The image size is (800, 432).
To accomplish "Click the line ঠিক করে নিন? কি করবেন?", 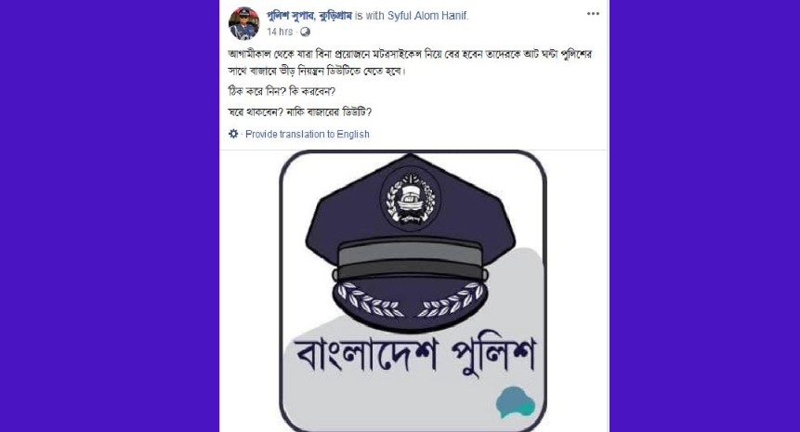I will [282, 92].
